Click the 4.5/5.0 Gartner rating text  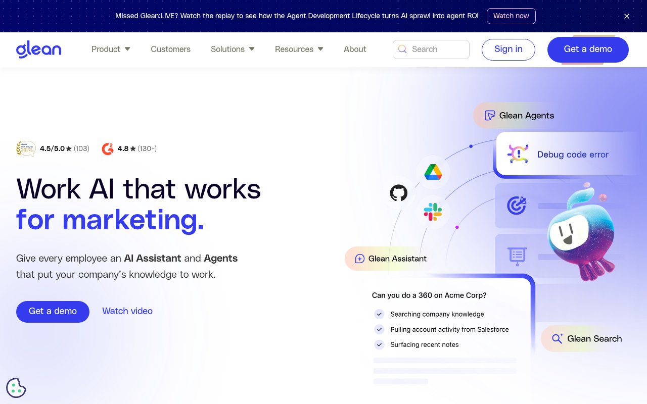[x=65, y=148]
